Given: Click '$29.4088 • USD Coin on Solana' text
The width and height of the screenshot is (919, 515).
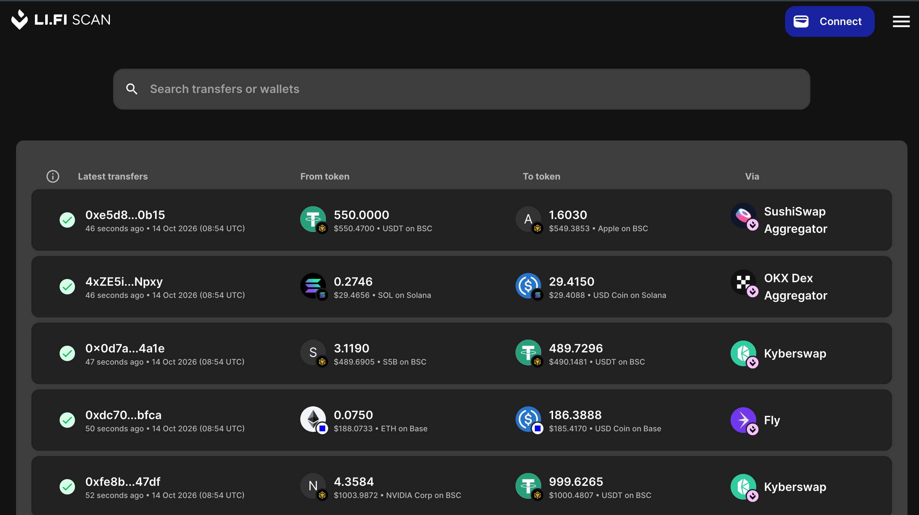Looking at the screenshot, I should coord(607,295).
